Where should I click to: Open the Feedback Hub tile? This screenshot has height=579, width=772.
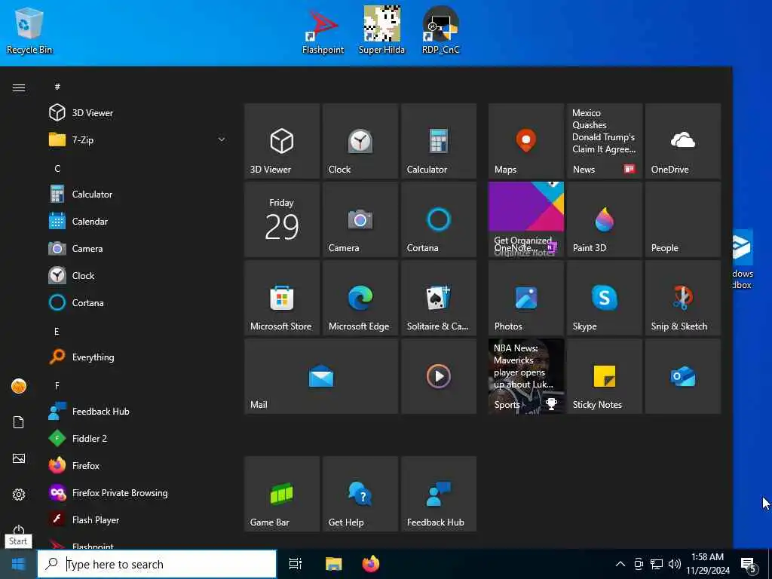(x=439, y=494)
